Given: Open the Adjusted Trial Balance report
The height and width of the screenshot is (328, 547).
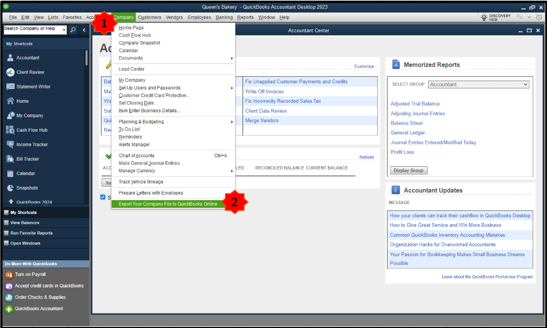Looking at the screenshot, I should 415,103.
